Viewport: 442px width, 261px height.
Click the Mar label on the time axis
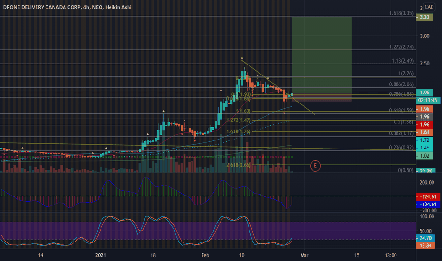[x=304, y=255]
